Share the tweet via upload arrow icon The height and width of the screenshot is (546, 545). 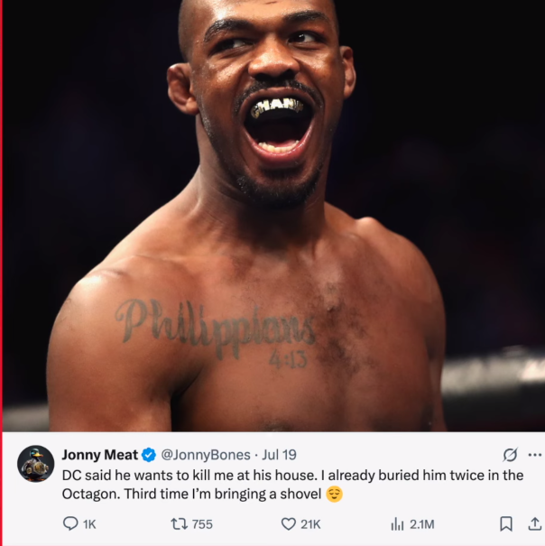coord(535,523)
